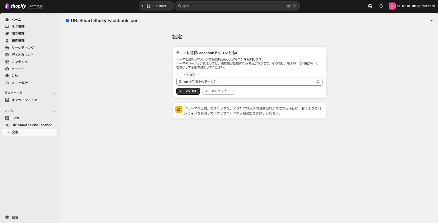Open the Flow app in sidebar
The width and height of the screenshot is (438, 223).
click(15, 118)
